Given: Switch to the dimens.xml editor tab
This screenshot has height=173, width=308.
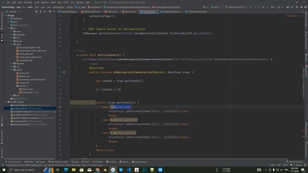Looking at the screenshot, I should [x=129, y=12].
